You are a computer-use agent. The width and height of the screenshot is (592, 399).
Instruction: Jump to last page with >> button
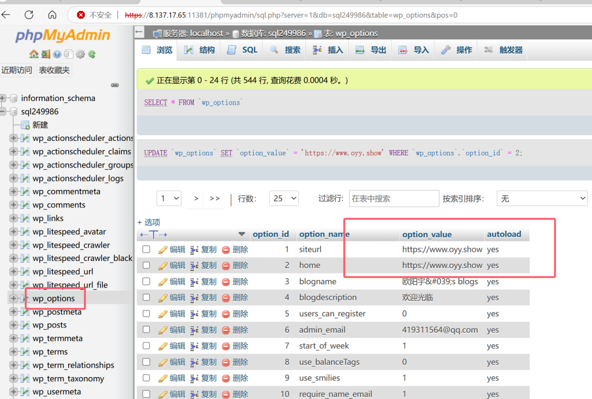214,199
